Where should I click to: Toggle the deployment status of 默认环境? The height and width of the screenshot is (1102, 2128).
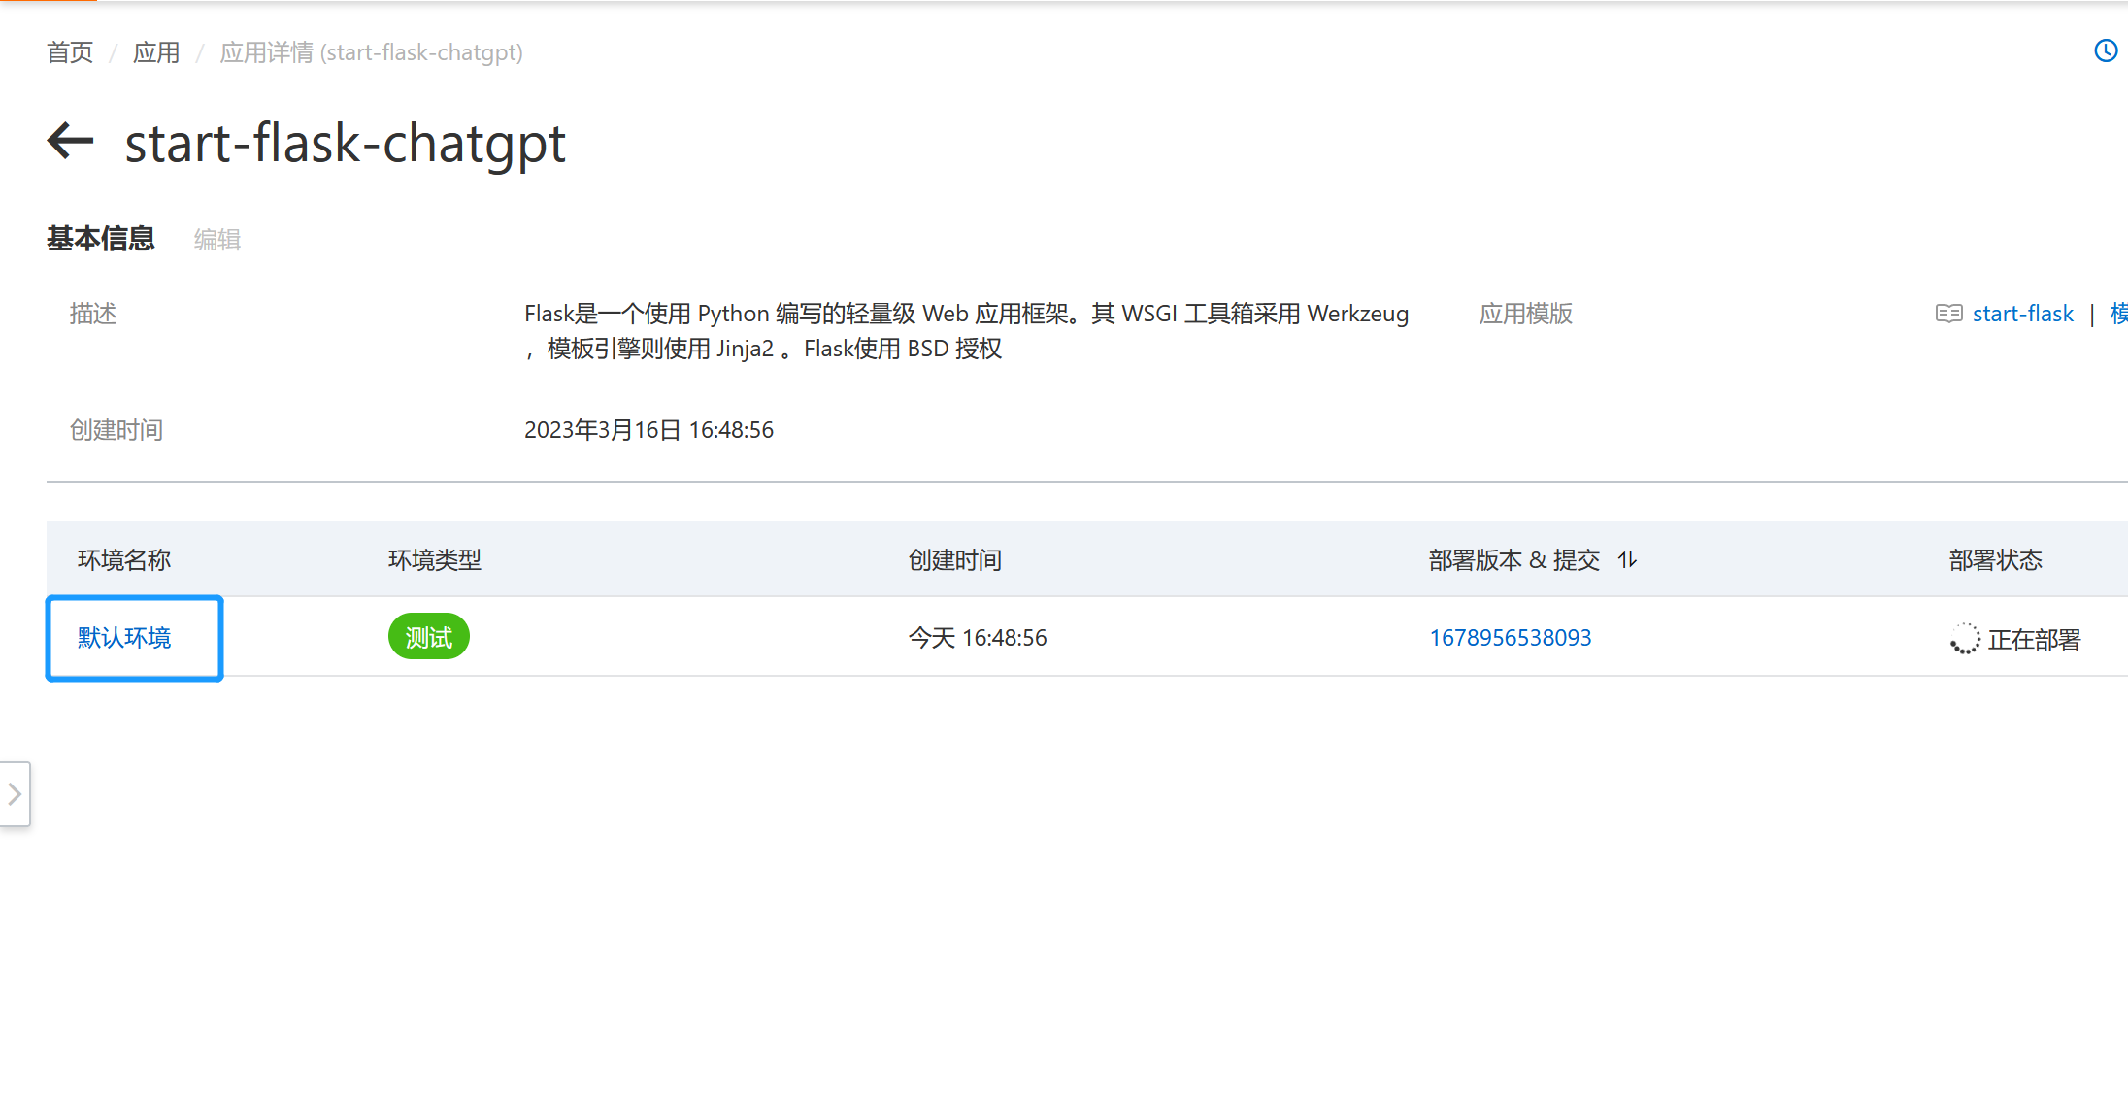[x=2034, y=639]
